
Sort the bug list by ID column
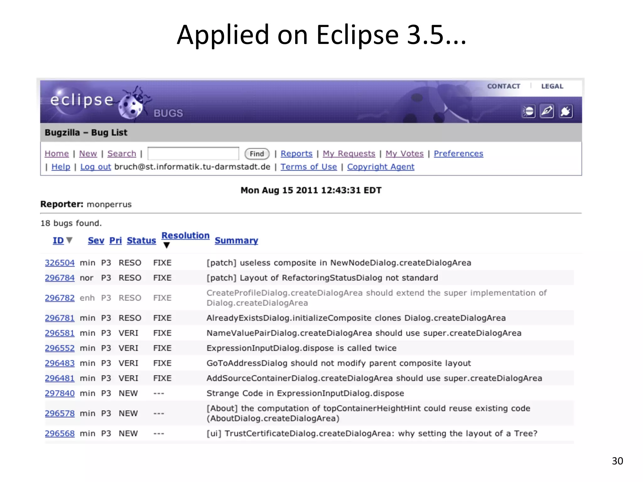coord(58,240)
